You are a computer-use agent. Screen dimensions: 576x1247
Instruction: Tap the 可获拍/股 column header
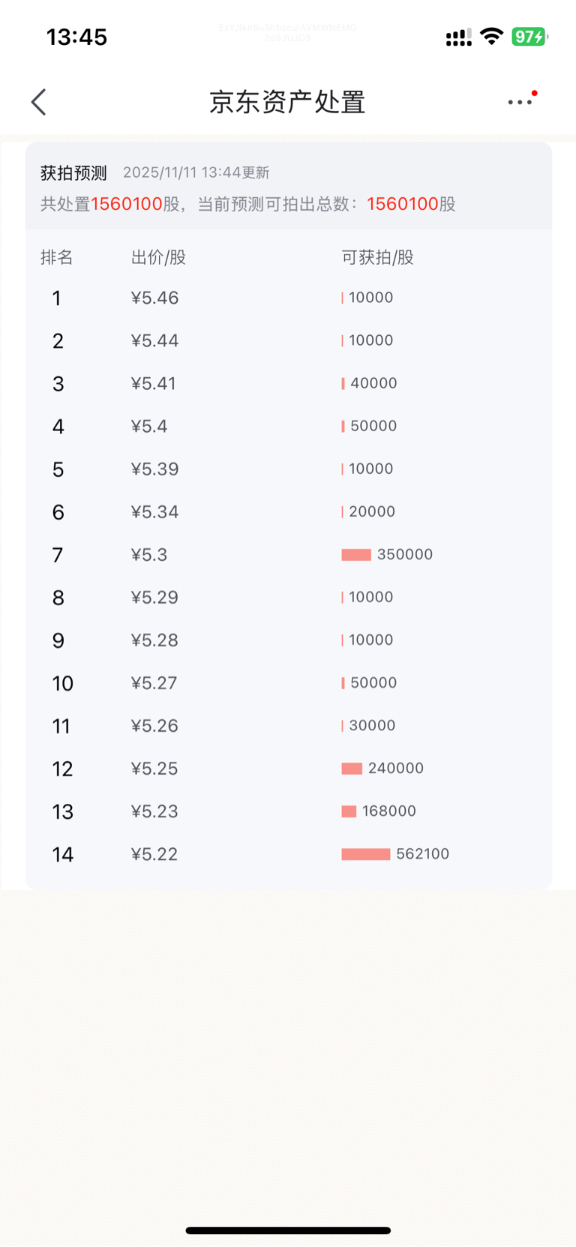[x=377, y=258]
